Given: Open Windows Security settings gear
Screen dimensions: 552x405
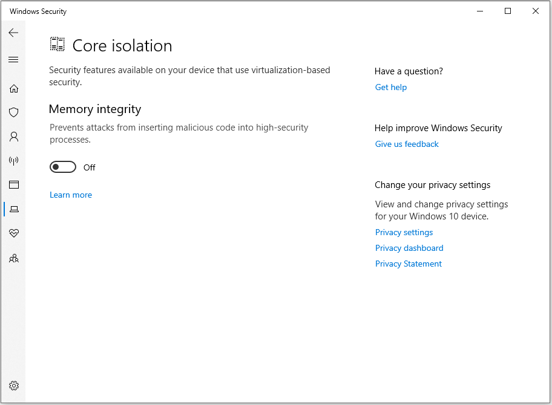Looking at the screenshot, I should click(13, 385).
